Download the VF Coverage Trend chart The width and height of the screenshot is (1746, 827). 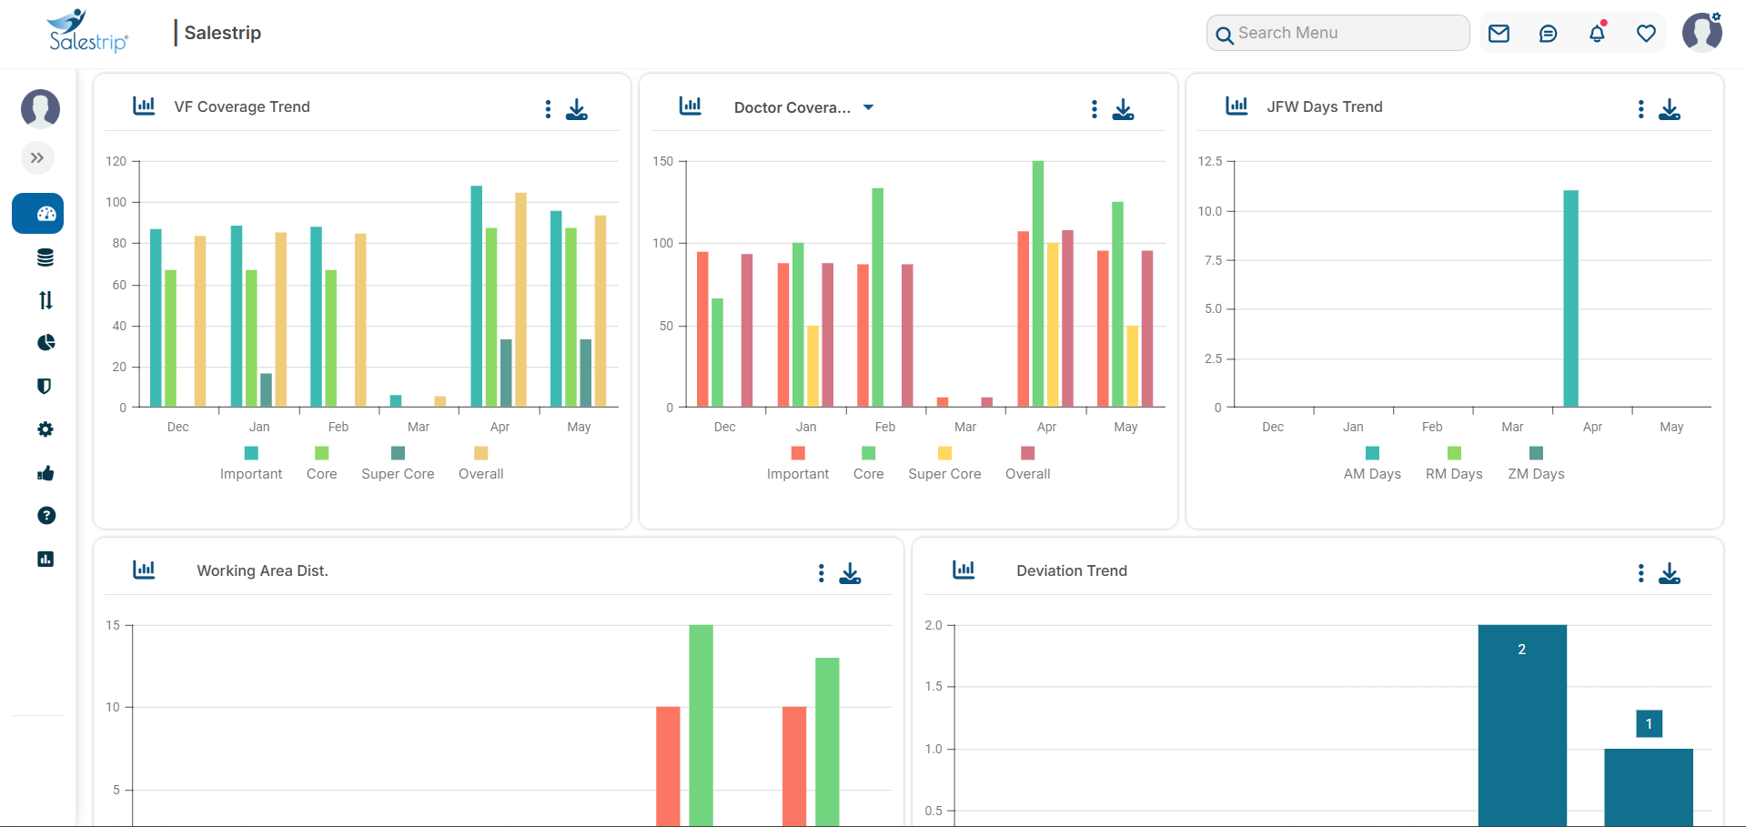click(x=577, y=109)
